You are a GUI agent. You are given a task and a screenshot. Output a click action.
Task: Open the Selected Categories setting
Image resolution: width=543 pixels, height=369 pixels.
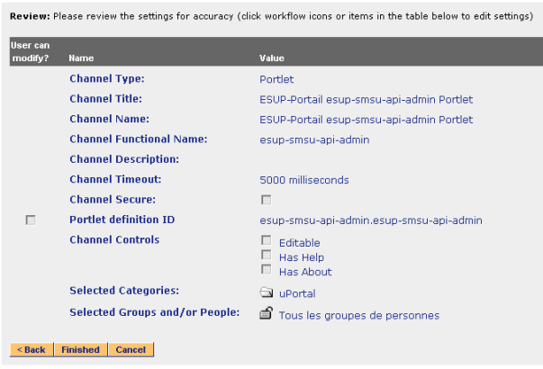click(x=124, y=291)
